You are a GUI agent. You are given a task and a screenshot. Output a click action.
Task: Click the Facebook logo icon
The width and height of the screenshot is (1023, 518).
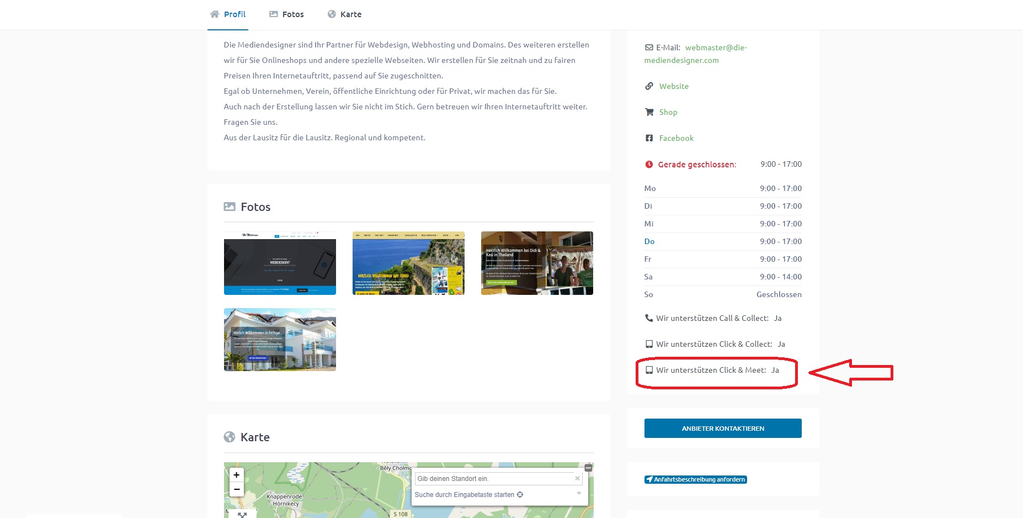649,138
